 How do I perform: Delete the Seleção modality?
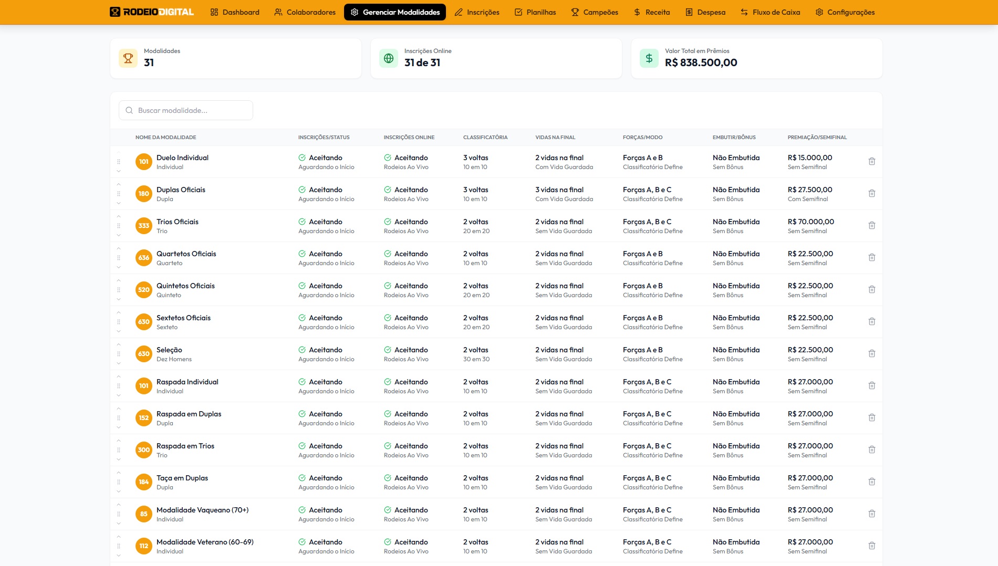point(871,353)
